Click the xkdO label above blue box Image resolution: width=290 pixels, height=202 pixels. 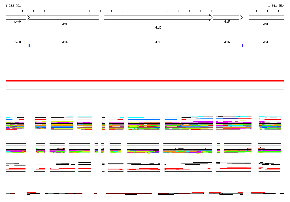17,42
